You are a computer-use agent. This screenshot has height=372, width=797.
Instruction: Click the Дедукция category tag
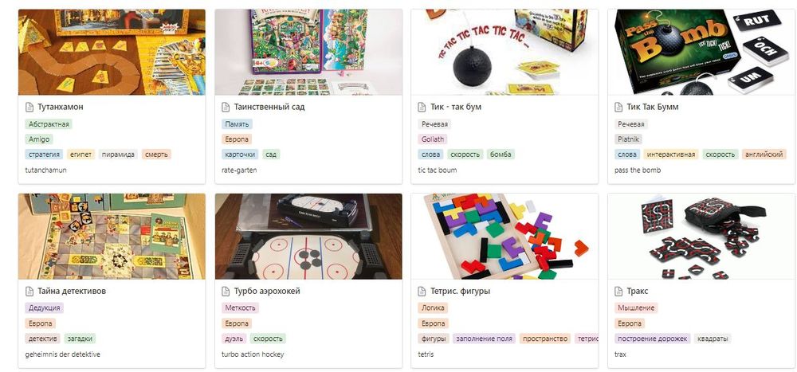[44, 308]
